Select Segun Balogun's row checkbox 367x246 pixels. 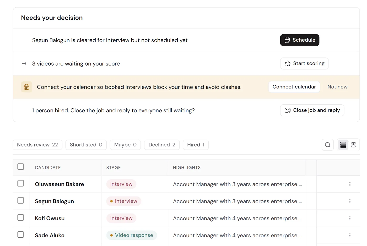pyautogui.click(x=21, y=200)
